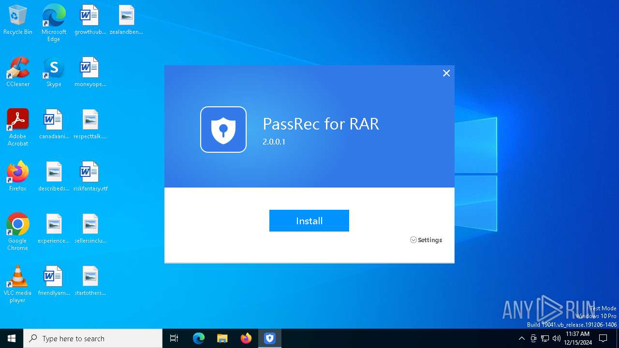Click the Install button

click(x=309, y=220)
